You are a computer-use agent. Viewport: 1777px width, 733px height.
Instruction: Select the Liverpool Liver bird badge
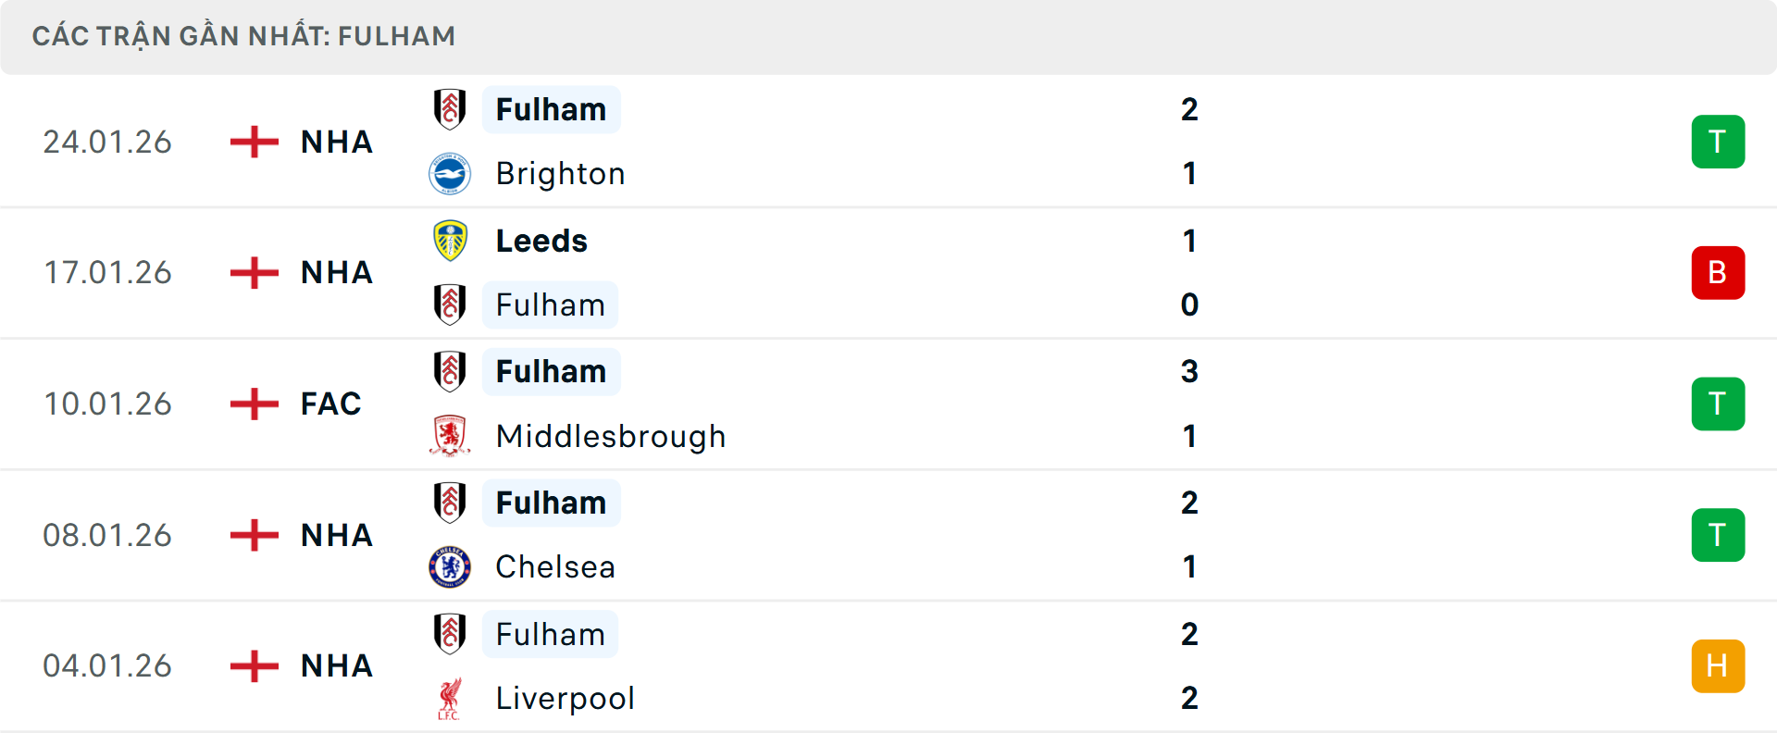tap(451, 698)
